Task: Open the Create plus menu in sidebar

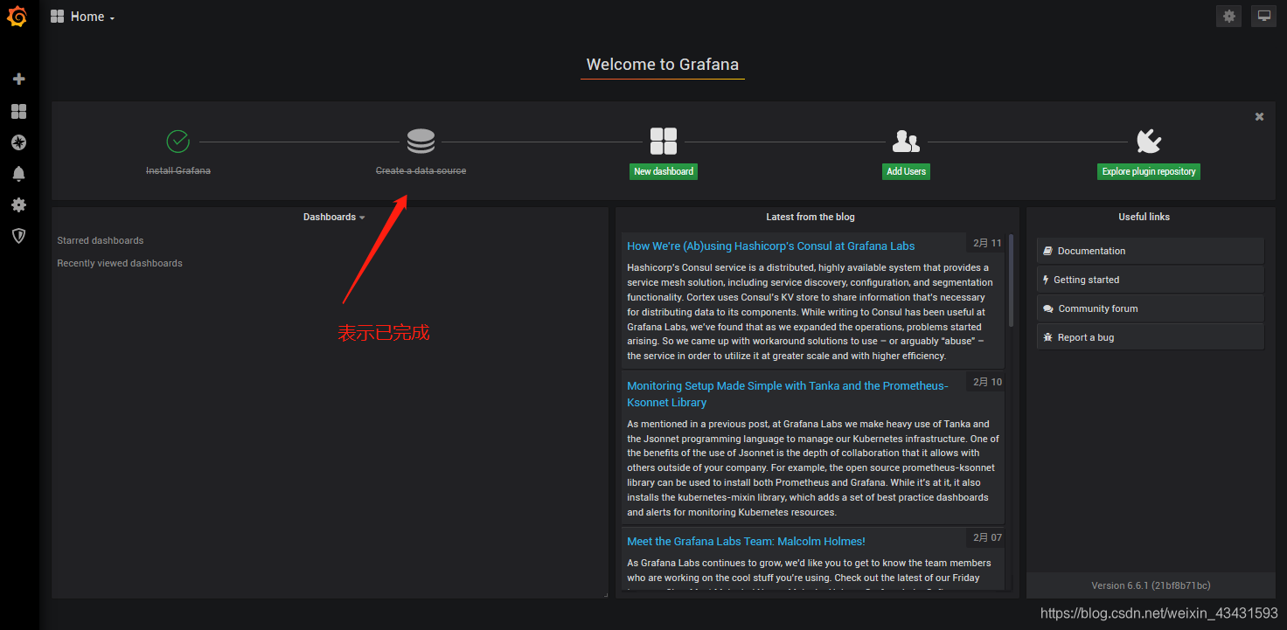Action: pos(18,80)
